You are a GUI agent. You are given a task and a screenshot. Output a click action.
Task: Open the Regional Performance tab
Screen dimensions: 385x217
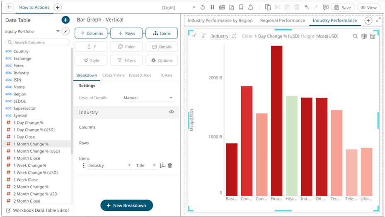[x=282, y=20]
